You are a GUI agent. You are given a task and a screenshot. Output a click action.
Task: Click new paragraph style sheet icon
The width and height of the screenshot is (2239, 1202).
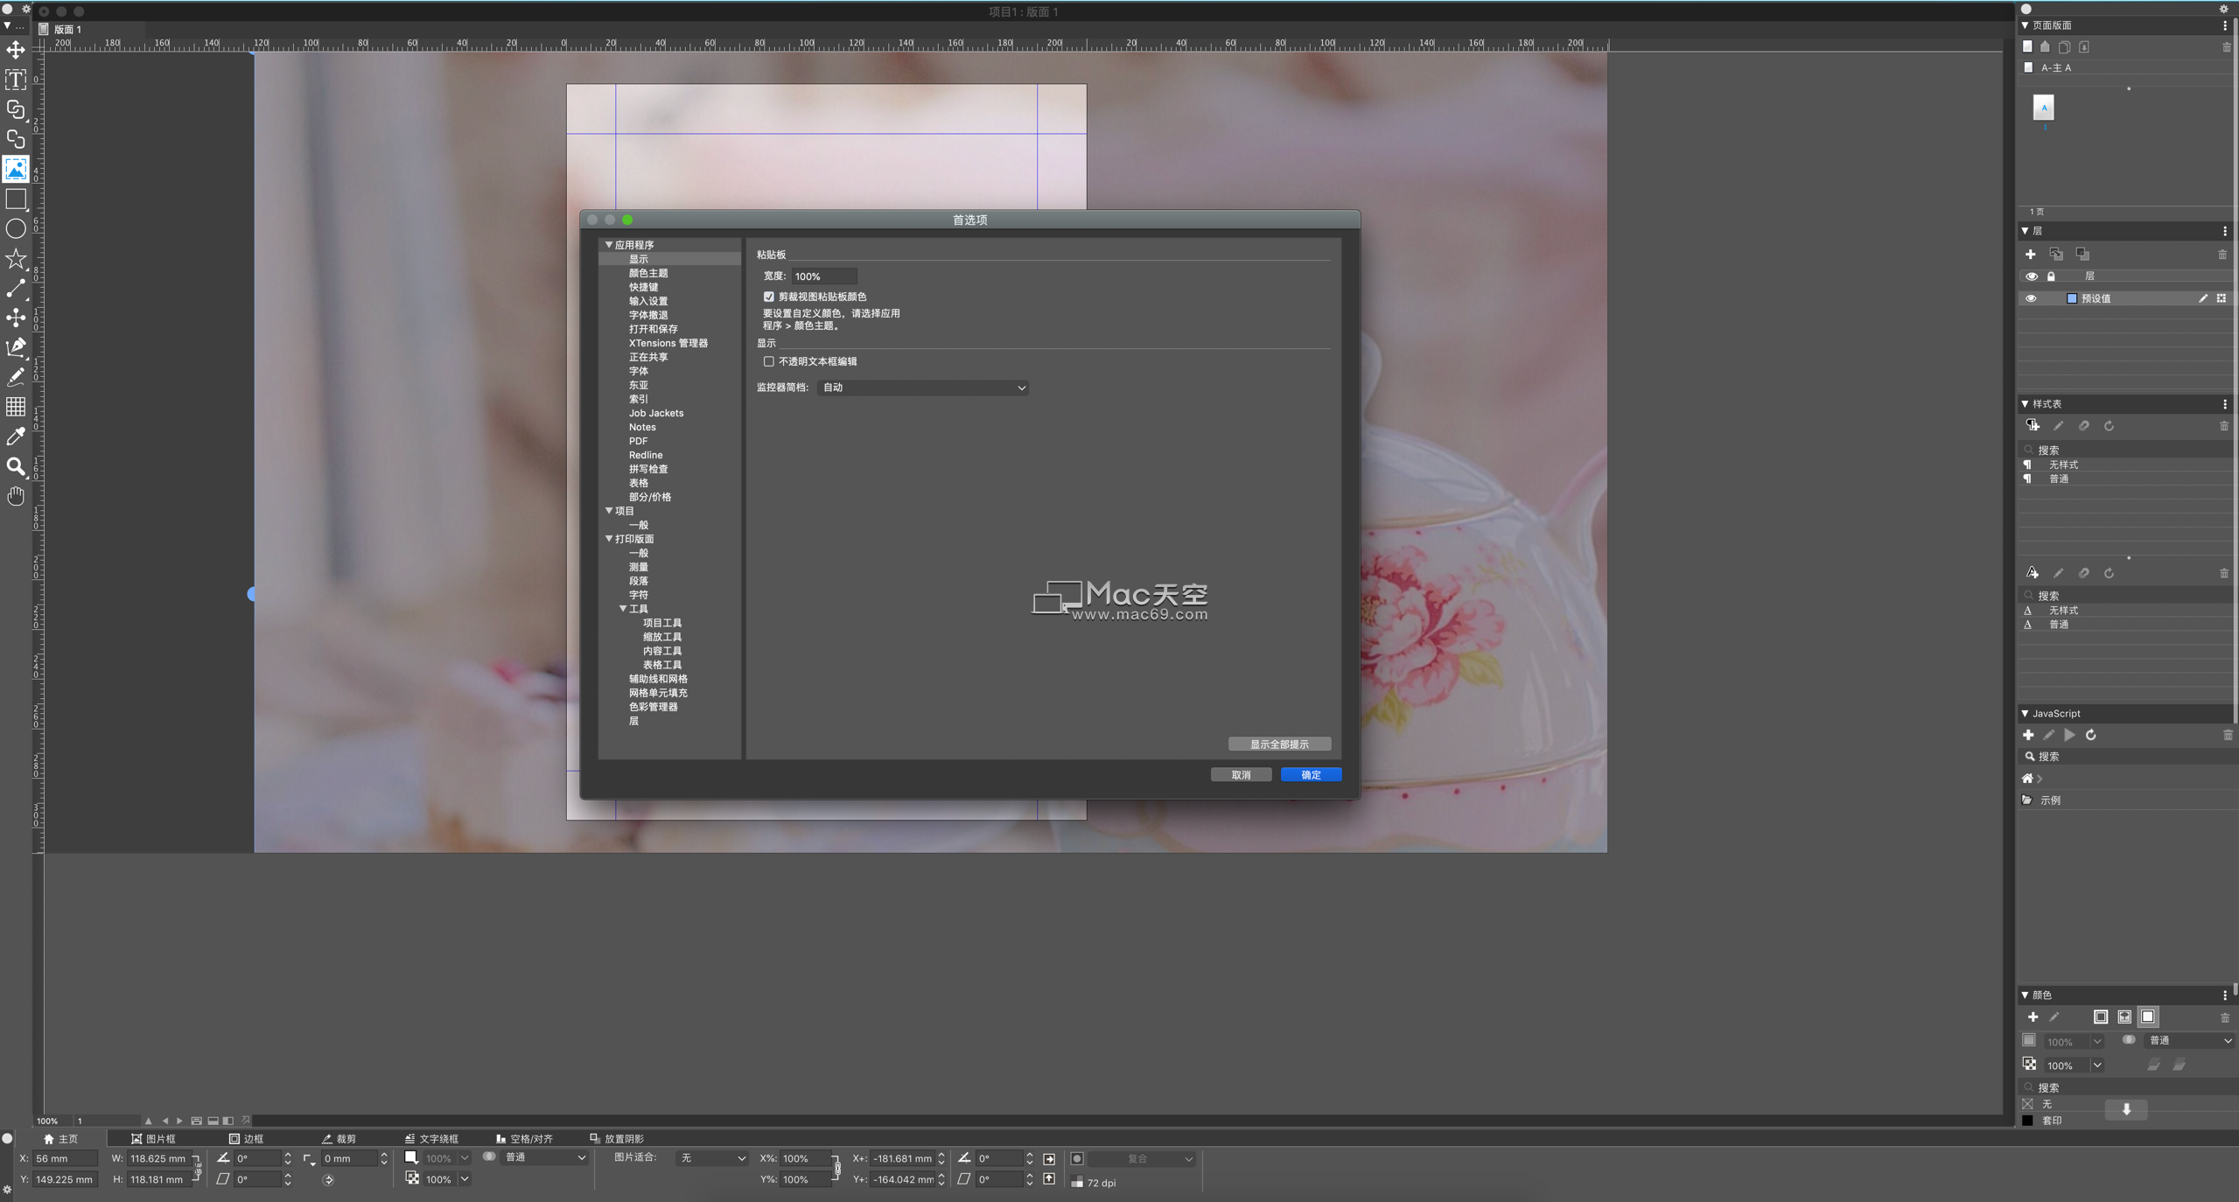(x=2033, y=426)
